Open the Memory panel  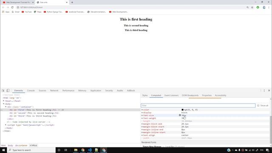(82, 91)
